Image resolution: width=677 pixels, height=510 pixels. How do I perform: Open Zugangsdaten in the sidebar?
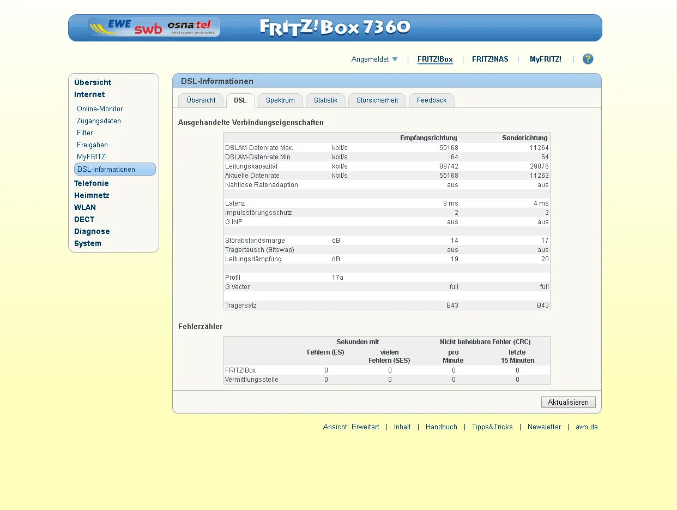[99, 121]
